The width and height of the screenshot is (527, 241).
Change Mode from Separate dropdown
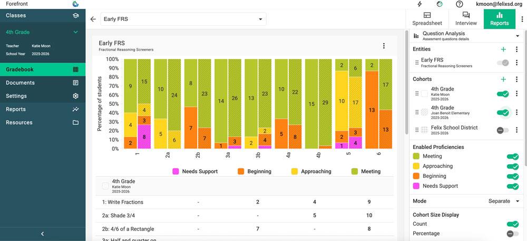(504, 201)
